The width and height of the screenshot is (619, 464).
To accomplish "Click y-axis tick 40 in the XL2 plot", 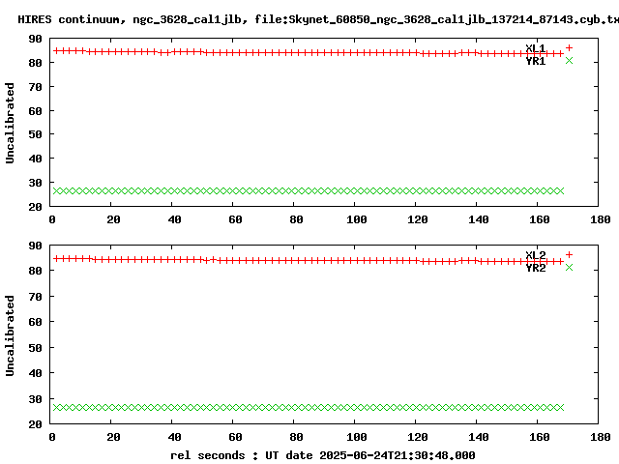I will [35, 373].
